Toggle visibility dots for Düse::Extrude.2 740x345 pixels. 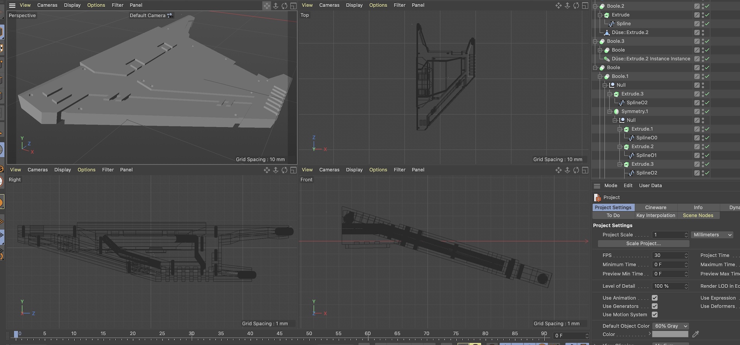coord(703,32)
